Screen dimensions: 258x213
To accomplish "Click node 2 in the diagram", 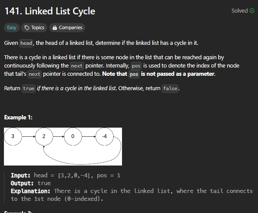I will pyautogui.click(x=44, y=136).
